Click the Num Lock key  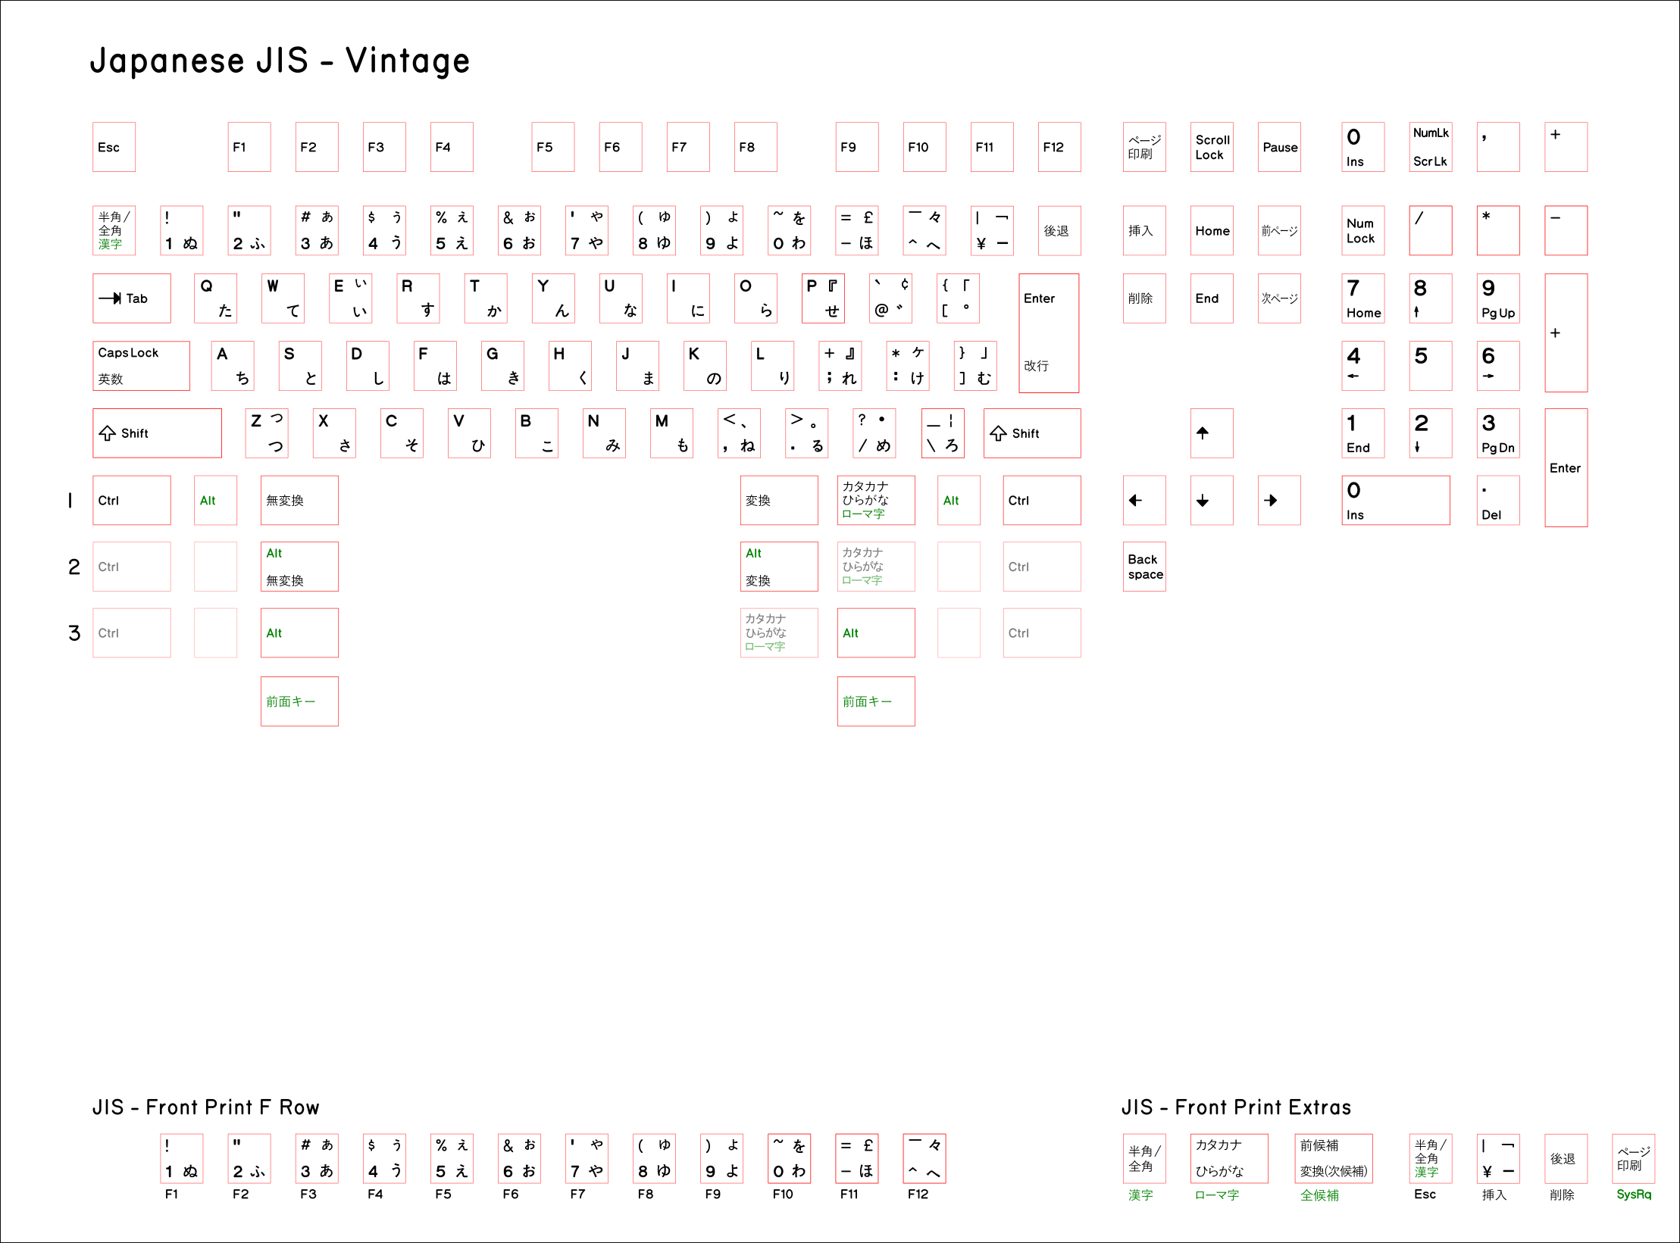point(1362,230)
